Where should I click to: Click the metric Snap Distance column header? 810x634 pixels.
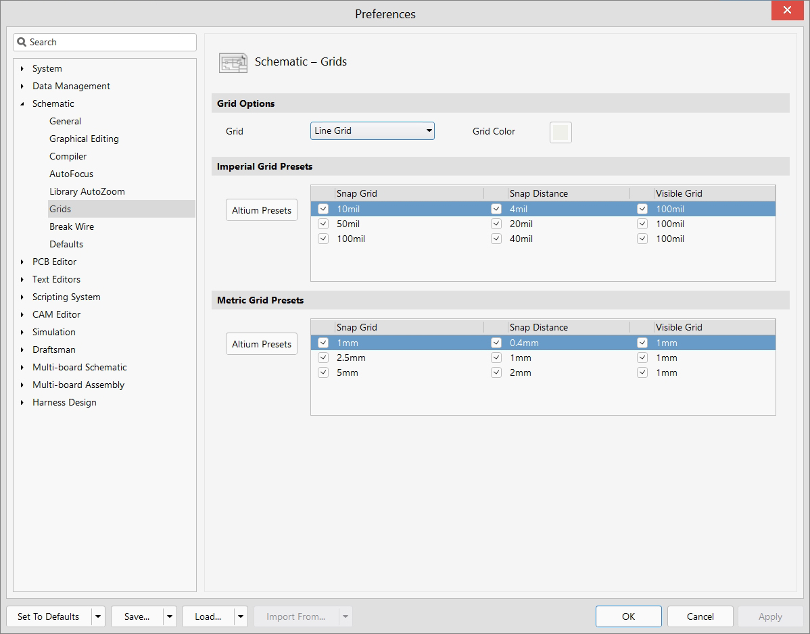pos(538,327)
